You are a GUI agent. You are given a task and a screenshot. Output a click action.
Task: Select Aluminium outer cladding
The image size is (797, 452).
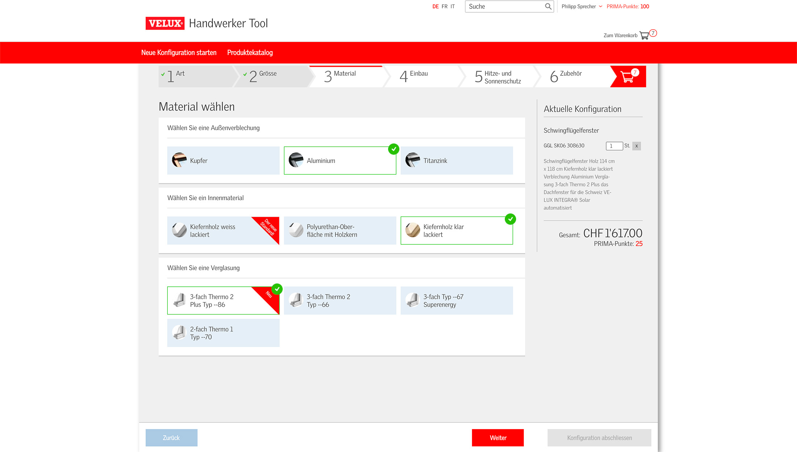[x=340, y=160]
